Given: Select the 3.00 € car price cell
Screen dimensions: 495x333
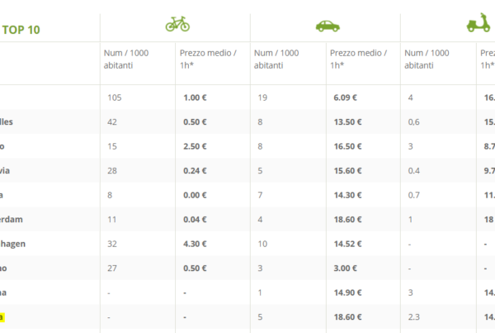Looking at the screenshot, I should (x=345, y=269).
